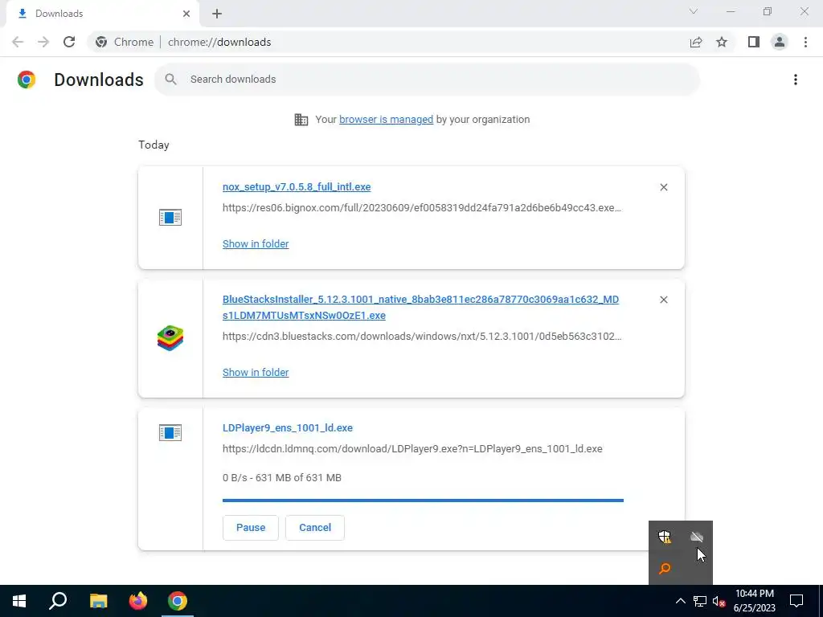Image resolution: width=823 pixels, height=617 pixels.
Task: Click the Chrome site info icon in address bar
Action: pyautogui.click(x=101, y=42)
